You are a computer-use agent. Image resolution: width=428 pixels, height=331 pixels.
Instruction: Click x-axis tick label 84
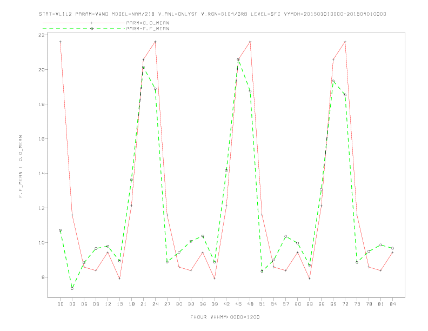[x=393, y=304]
